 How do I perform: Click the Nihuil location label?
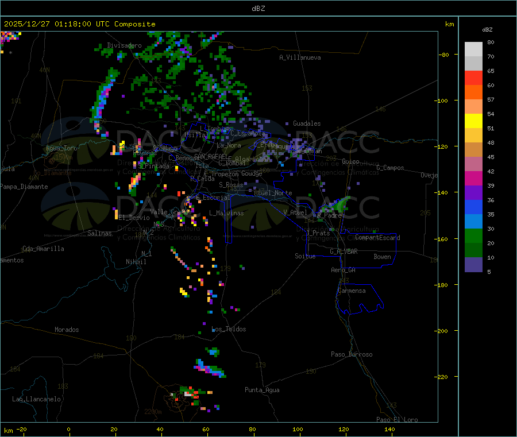pos(136,262)
